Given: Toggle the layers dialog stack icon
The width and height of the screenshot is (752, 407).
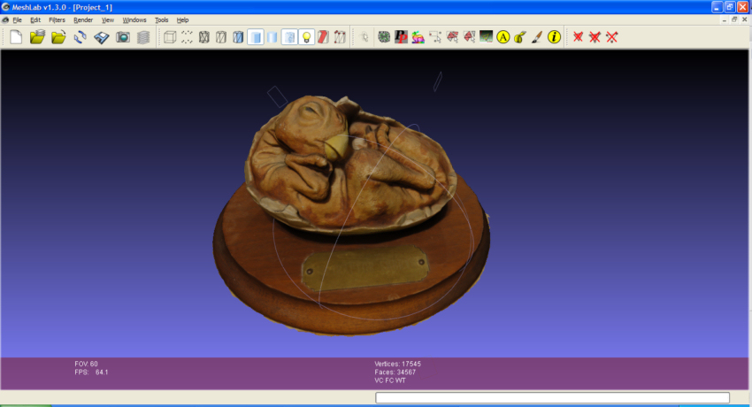Looking at the screenshot, I should pos(143,37).
